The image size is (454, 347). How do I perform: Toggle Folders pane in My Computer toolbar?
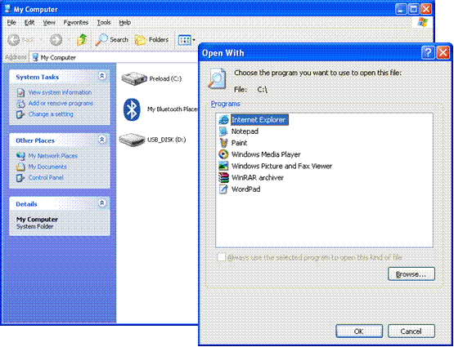(x=151, y=39)
